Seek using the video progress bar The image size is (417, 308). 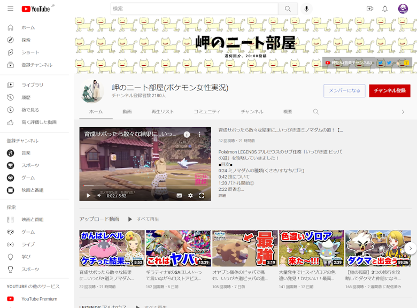[x=145, y=186]
